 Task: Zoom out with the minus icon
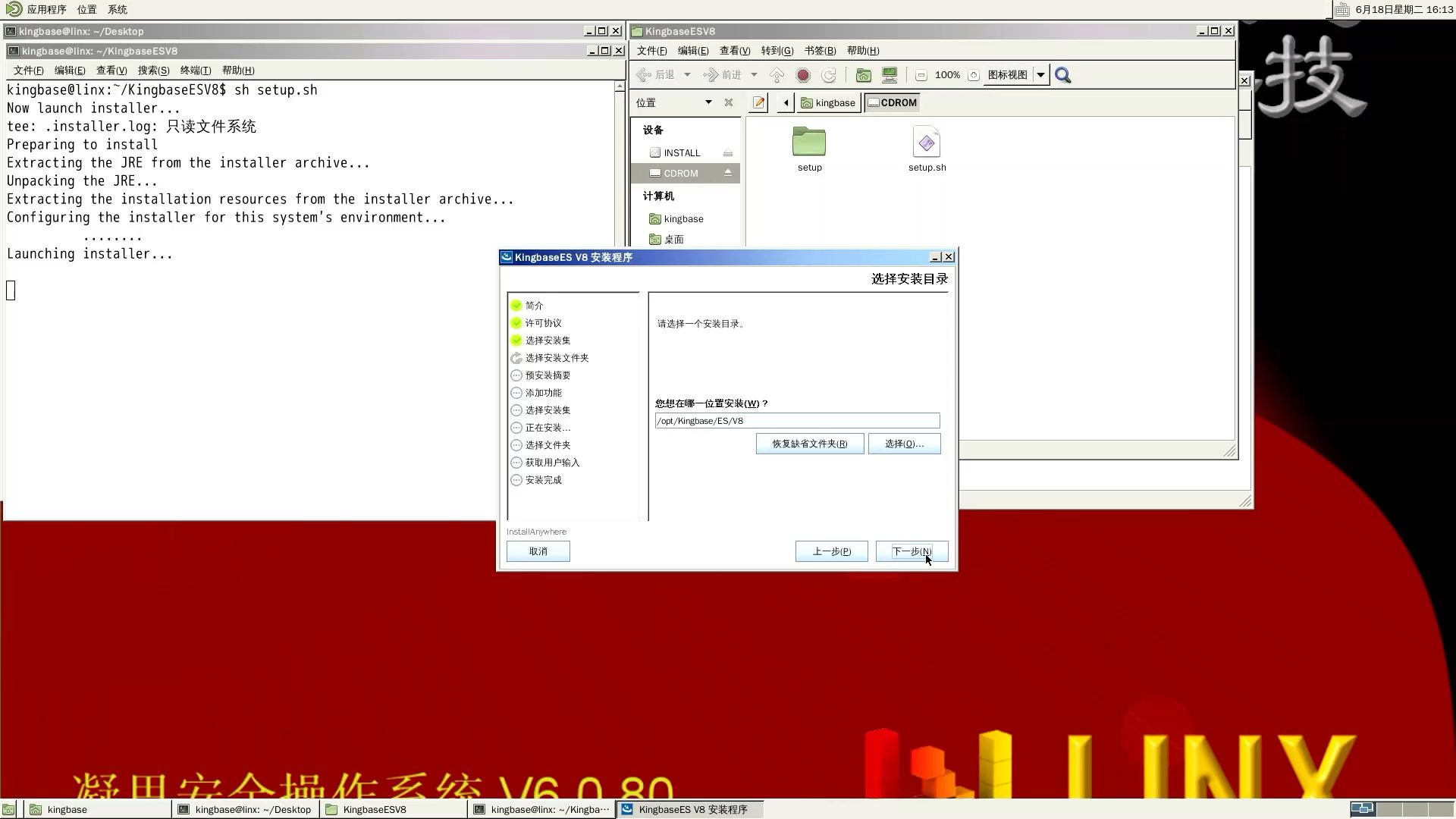[x=921, y=75]
